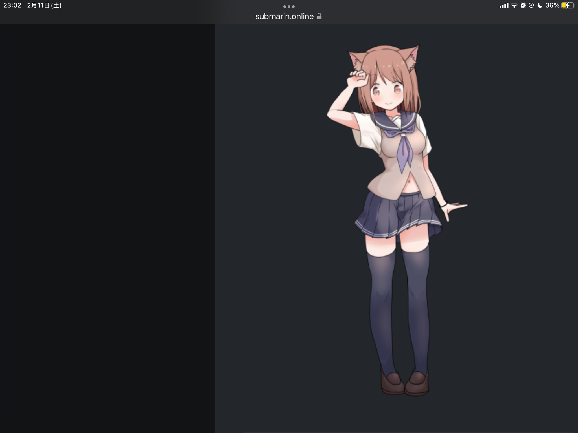The image size is (578, 433).
Task: Tap the alarm clock status icon
Action: 523,5
